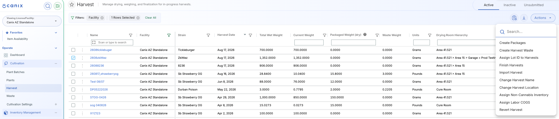The height and width of the screenshot is (119, 559).
Task: Select the 2608tickleburger row checkbox
Action: coord(73,50)
